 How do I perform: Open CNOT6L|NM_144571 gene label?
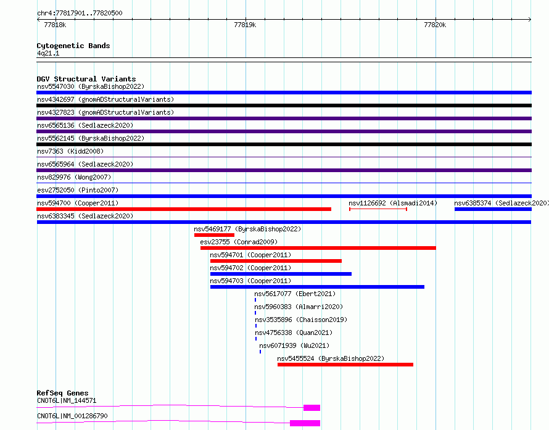(x=67, y=400)
